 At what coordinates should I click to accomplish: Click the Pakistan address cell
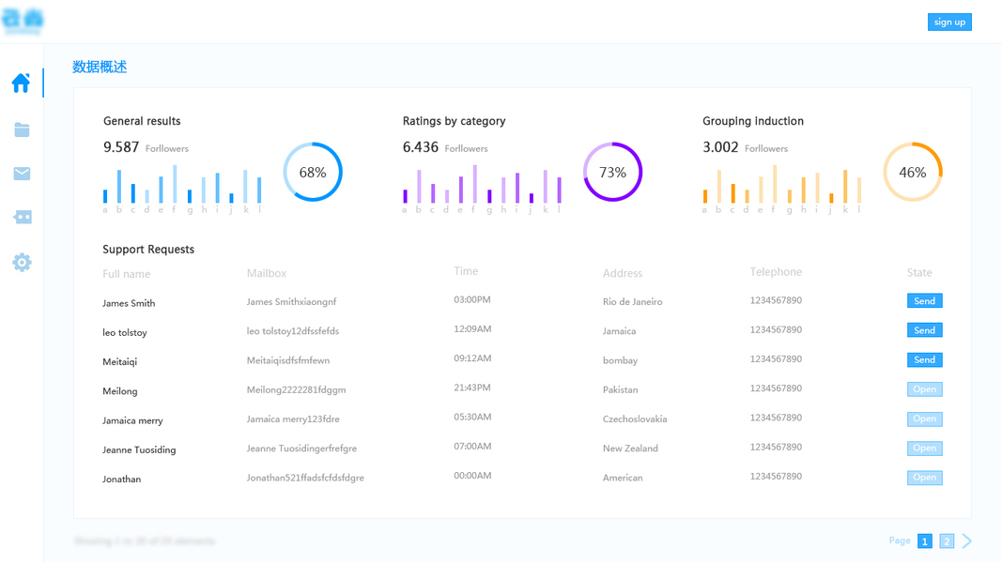(620, 390)
